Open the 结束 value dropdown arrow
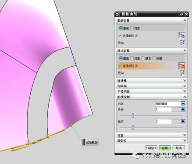 pyautogui.click(x=183, y=121)
